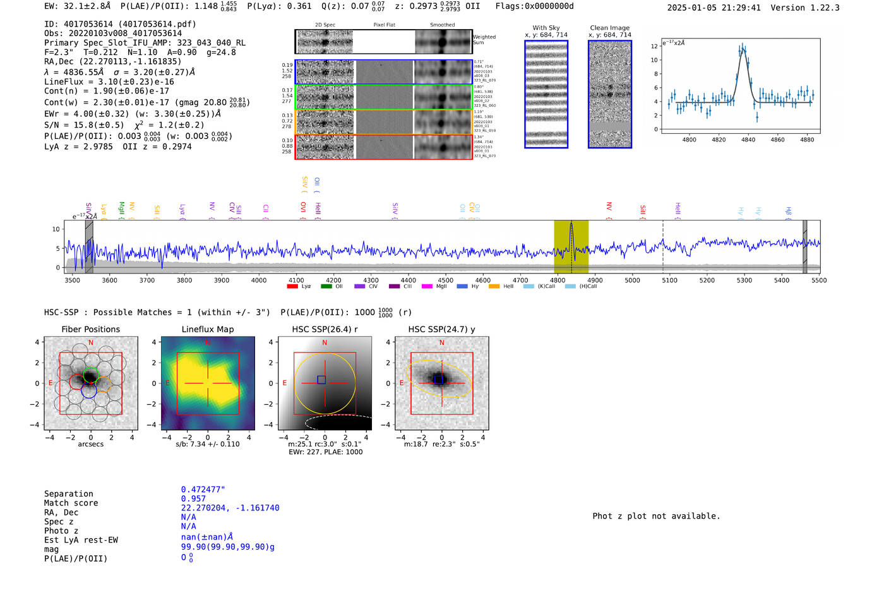Click the 'EWr: 227, PLAE: 1000' caption
The height and width of the screenshot is (602, 884).
coord(325,452)
